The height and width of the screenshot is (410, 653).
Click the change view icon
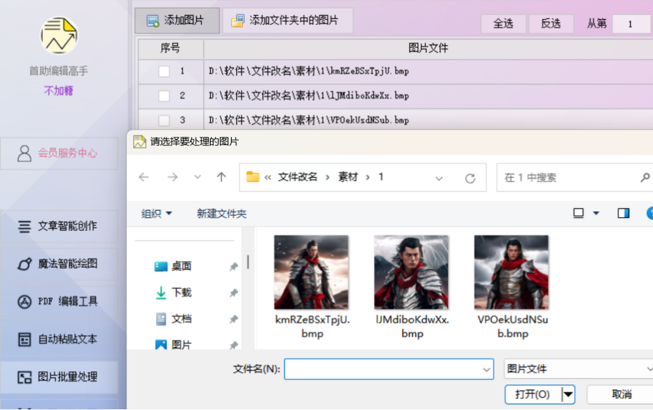point(579,213)
